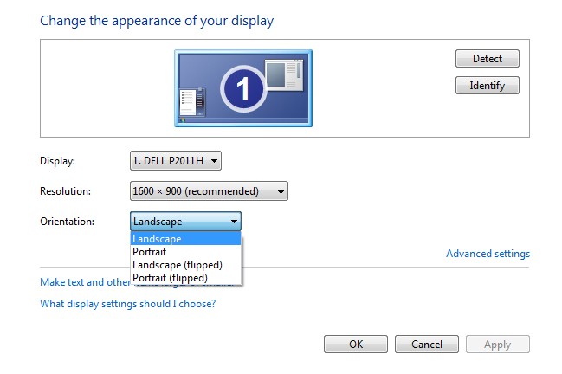Click the Orientation: field label
This screenshot has height=374, width=562.
(68, 222)
